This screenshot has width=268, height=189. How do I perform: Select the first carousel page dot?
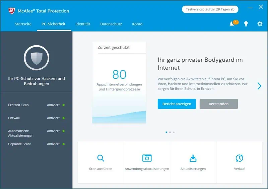pos(166,132)
